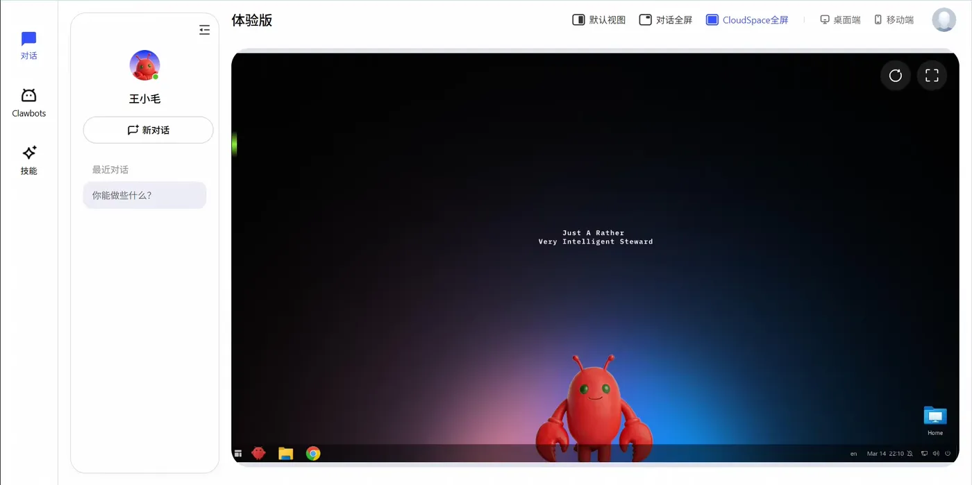Click the 王小毛 name label
Image resolution: width=972 pixels, height=485 pixels.
145,99
